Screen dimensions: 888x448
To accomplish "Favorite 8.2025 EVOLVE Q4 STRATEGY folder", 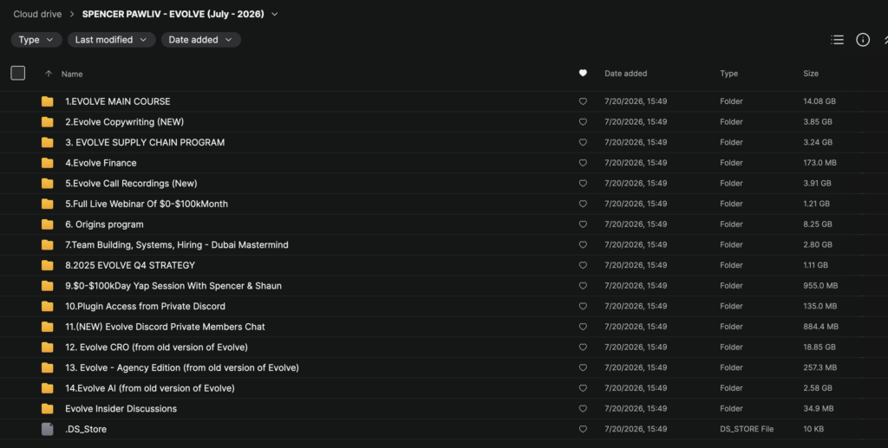I will (x=583, y=265).
